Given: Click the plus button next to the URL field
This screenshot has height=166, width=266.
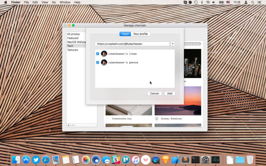Looking at the screenshot, I should click(173, 44).
